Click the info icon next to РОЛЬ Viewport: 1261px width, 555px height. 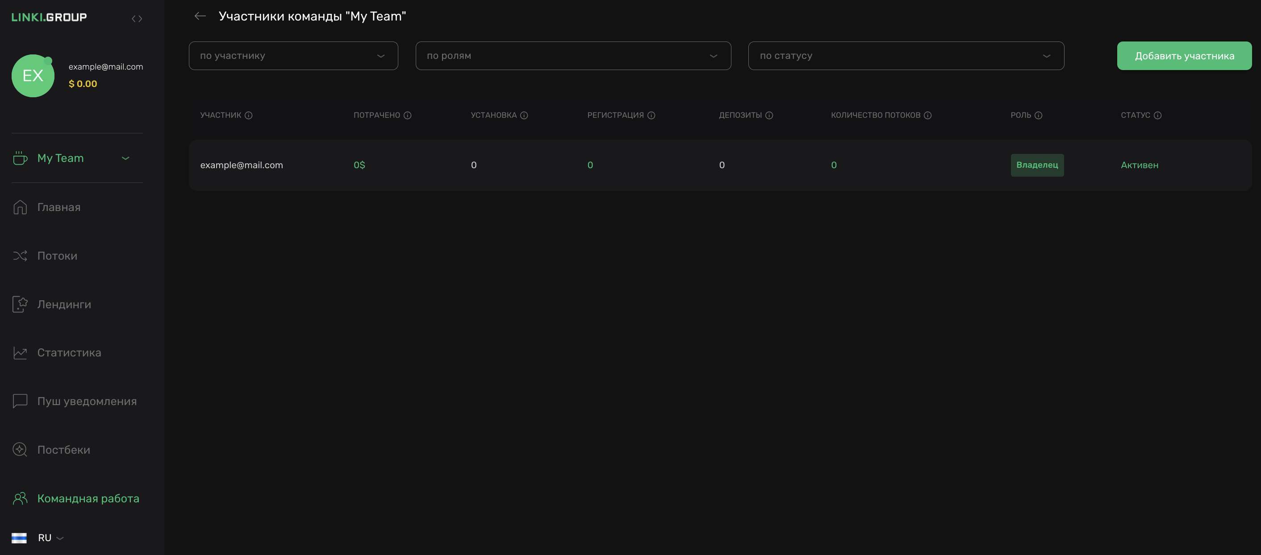1038,116
